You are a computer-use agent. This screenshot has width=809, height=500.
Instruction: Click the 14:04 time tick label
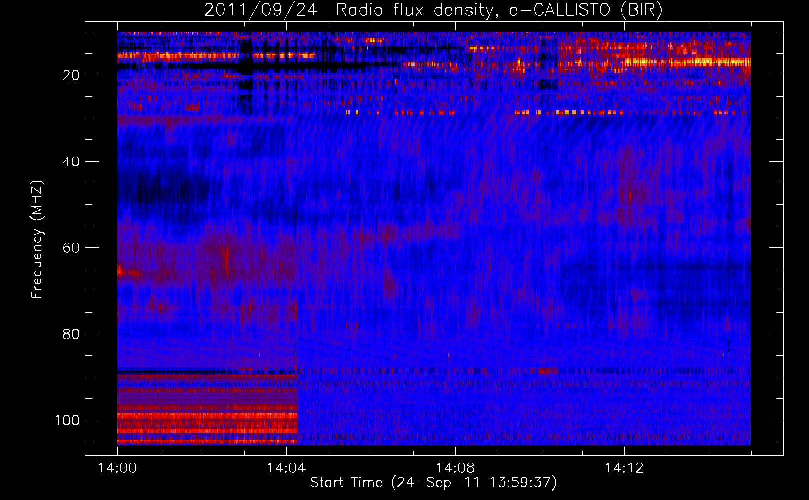click(x=286, y=468)
